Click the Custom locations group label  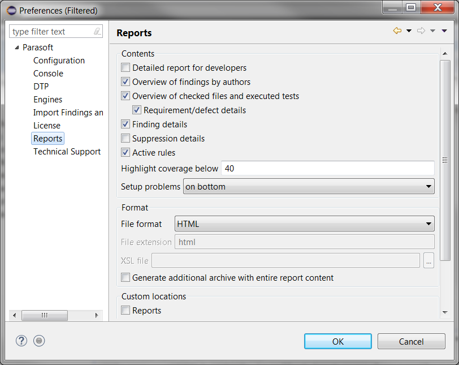coord(154,297)
